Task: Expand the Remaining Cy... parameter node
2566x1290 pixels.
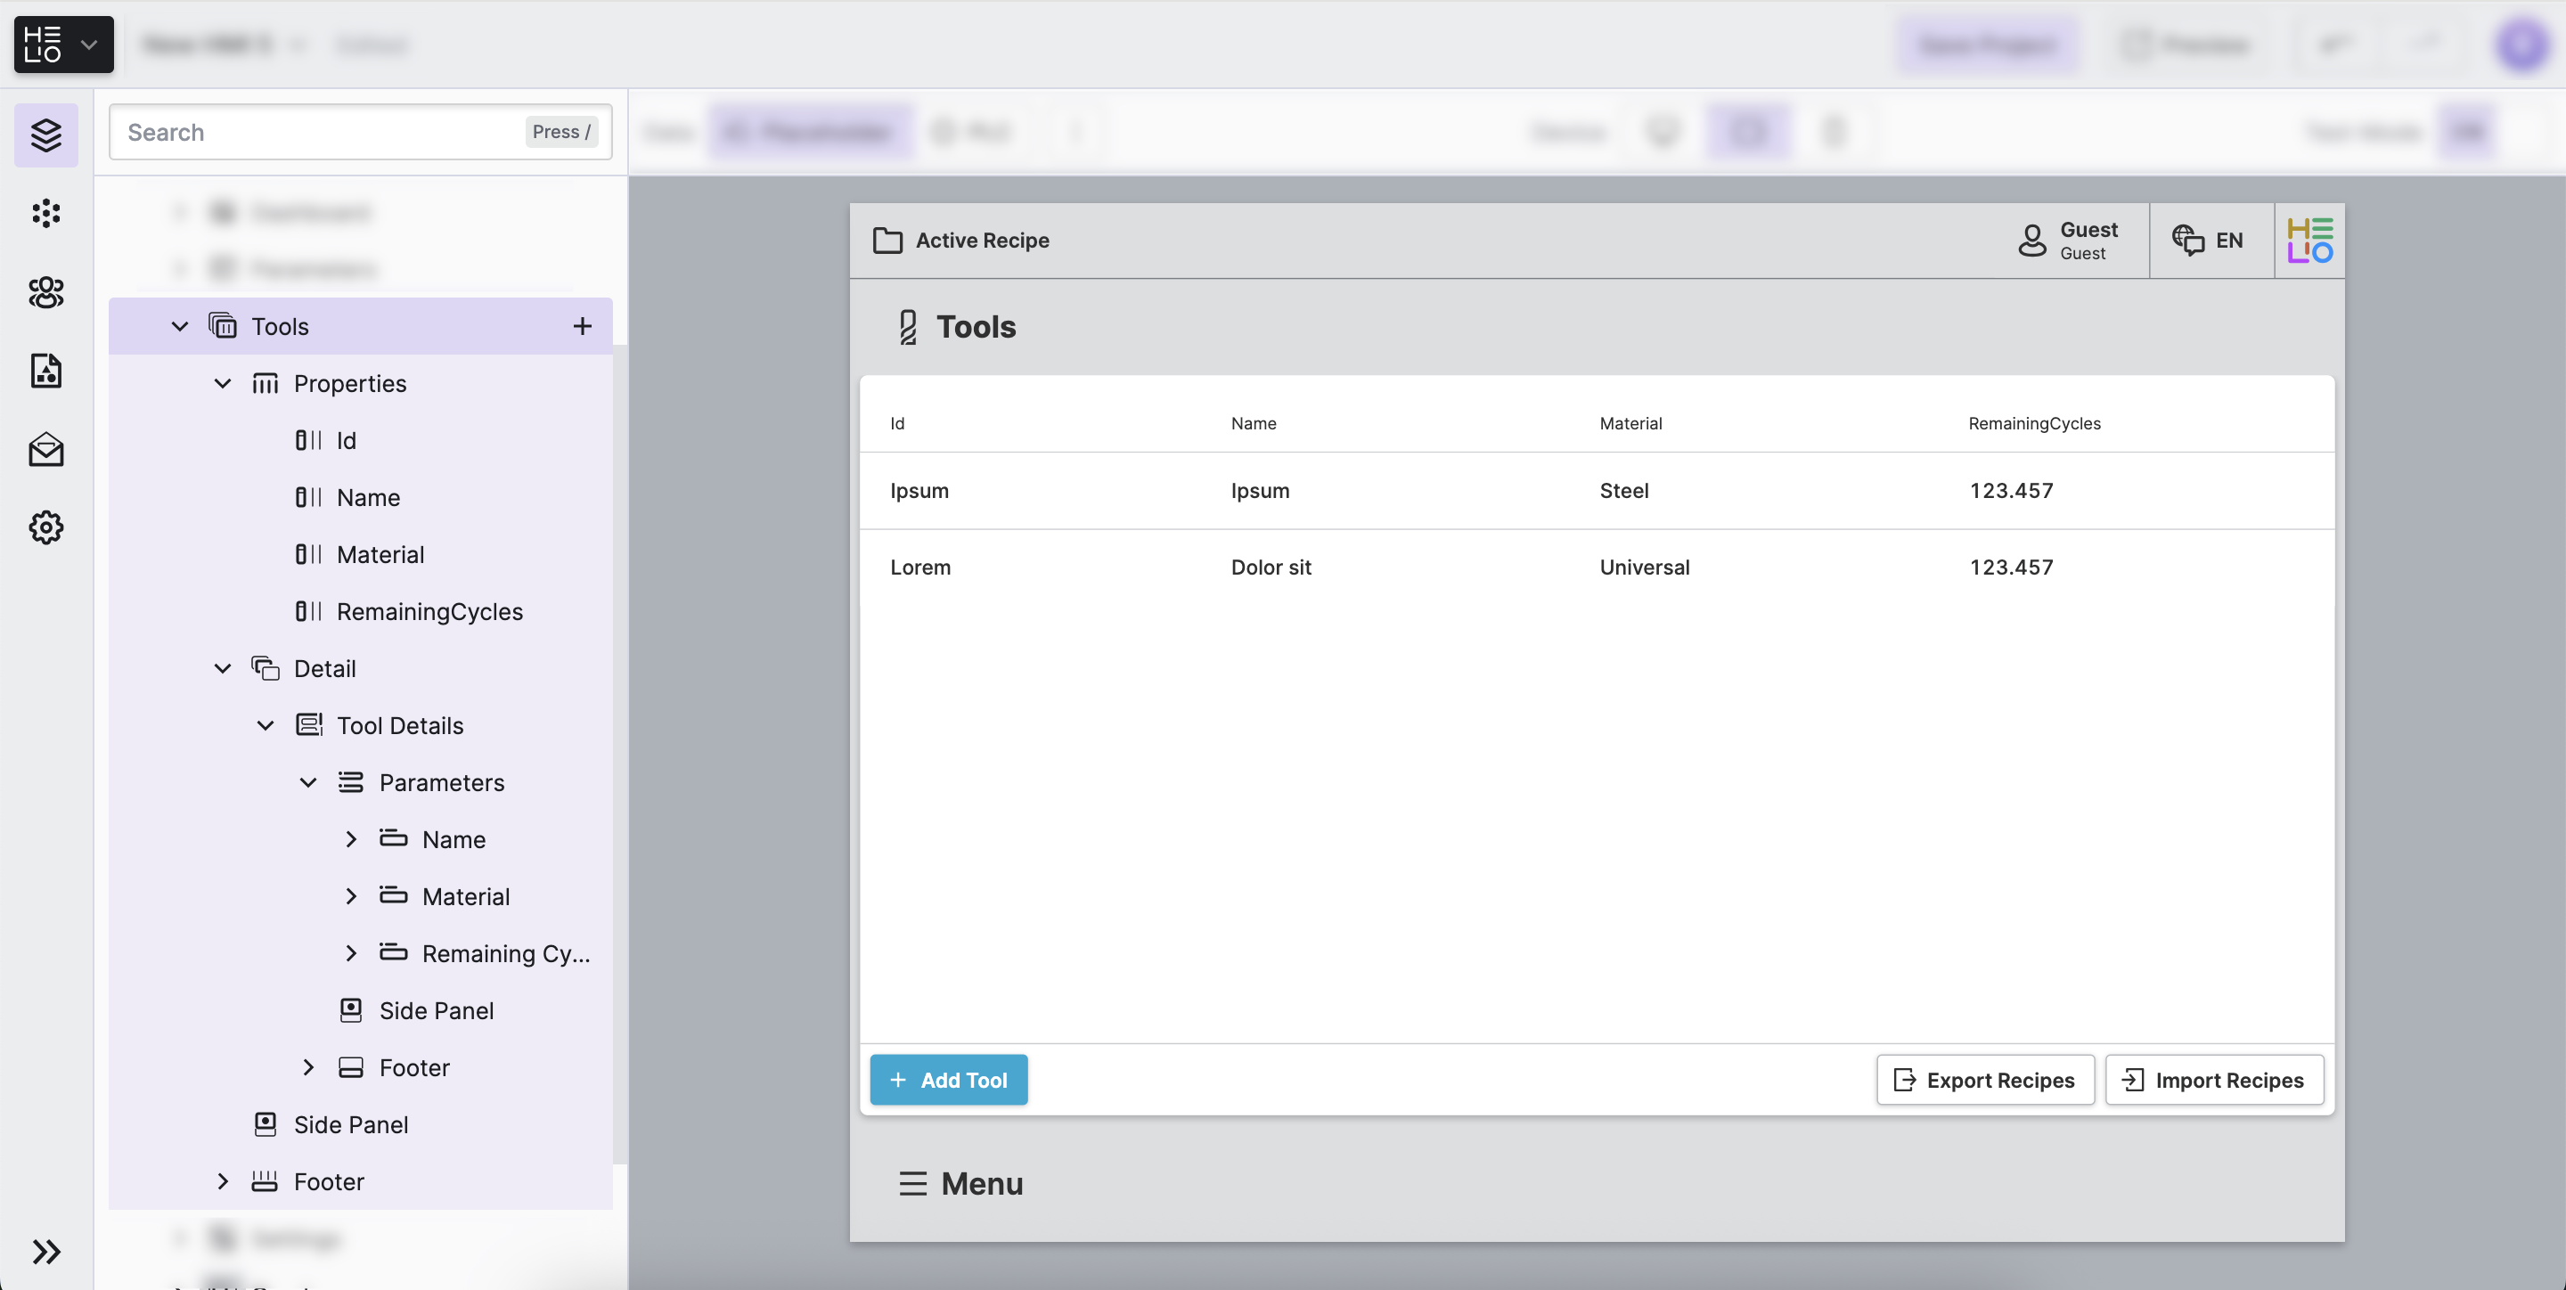Action: click(x=351, y=953)
